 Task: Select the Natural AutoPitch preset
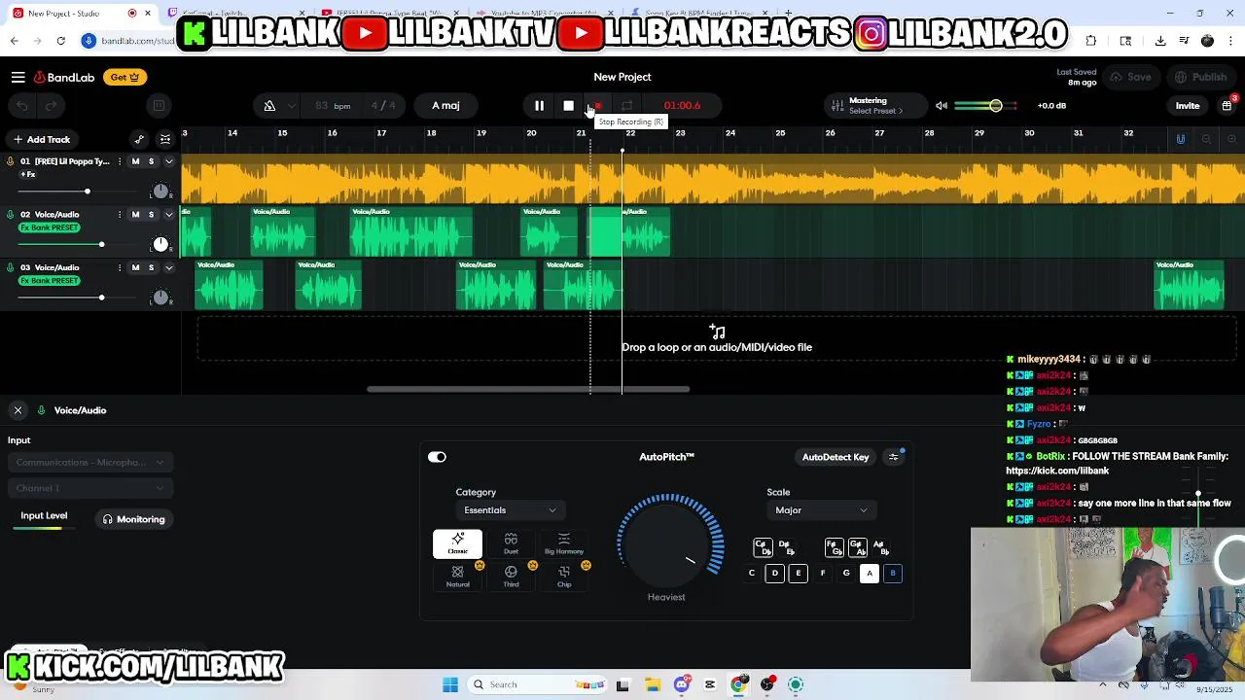[x=457, y=577]
